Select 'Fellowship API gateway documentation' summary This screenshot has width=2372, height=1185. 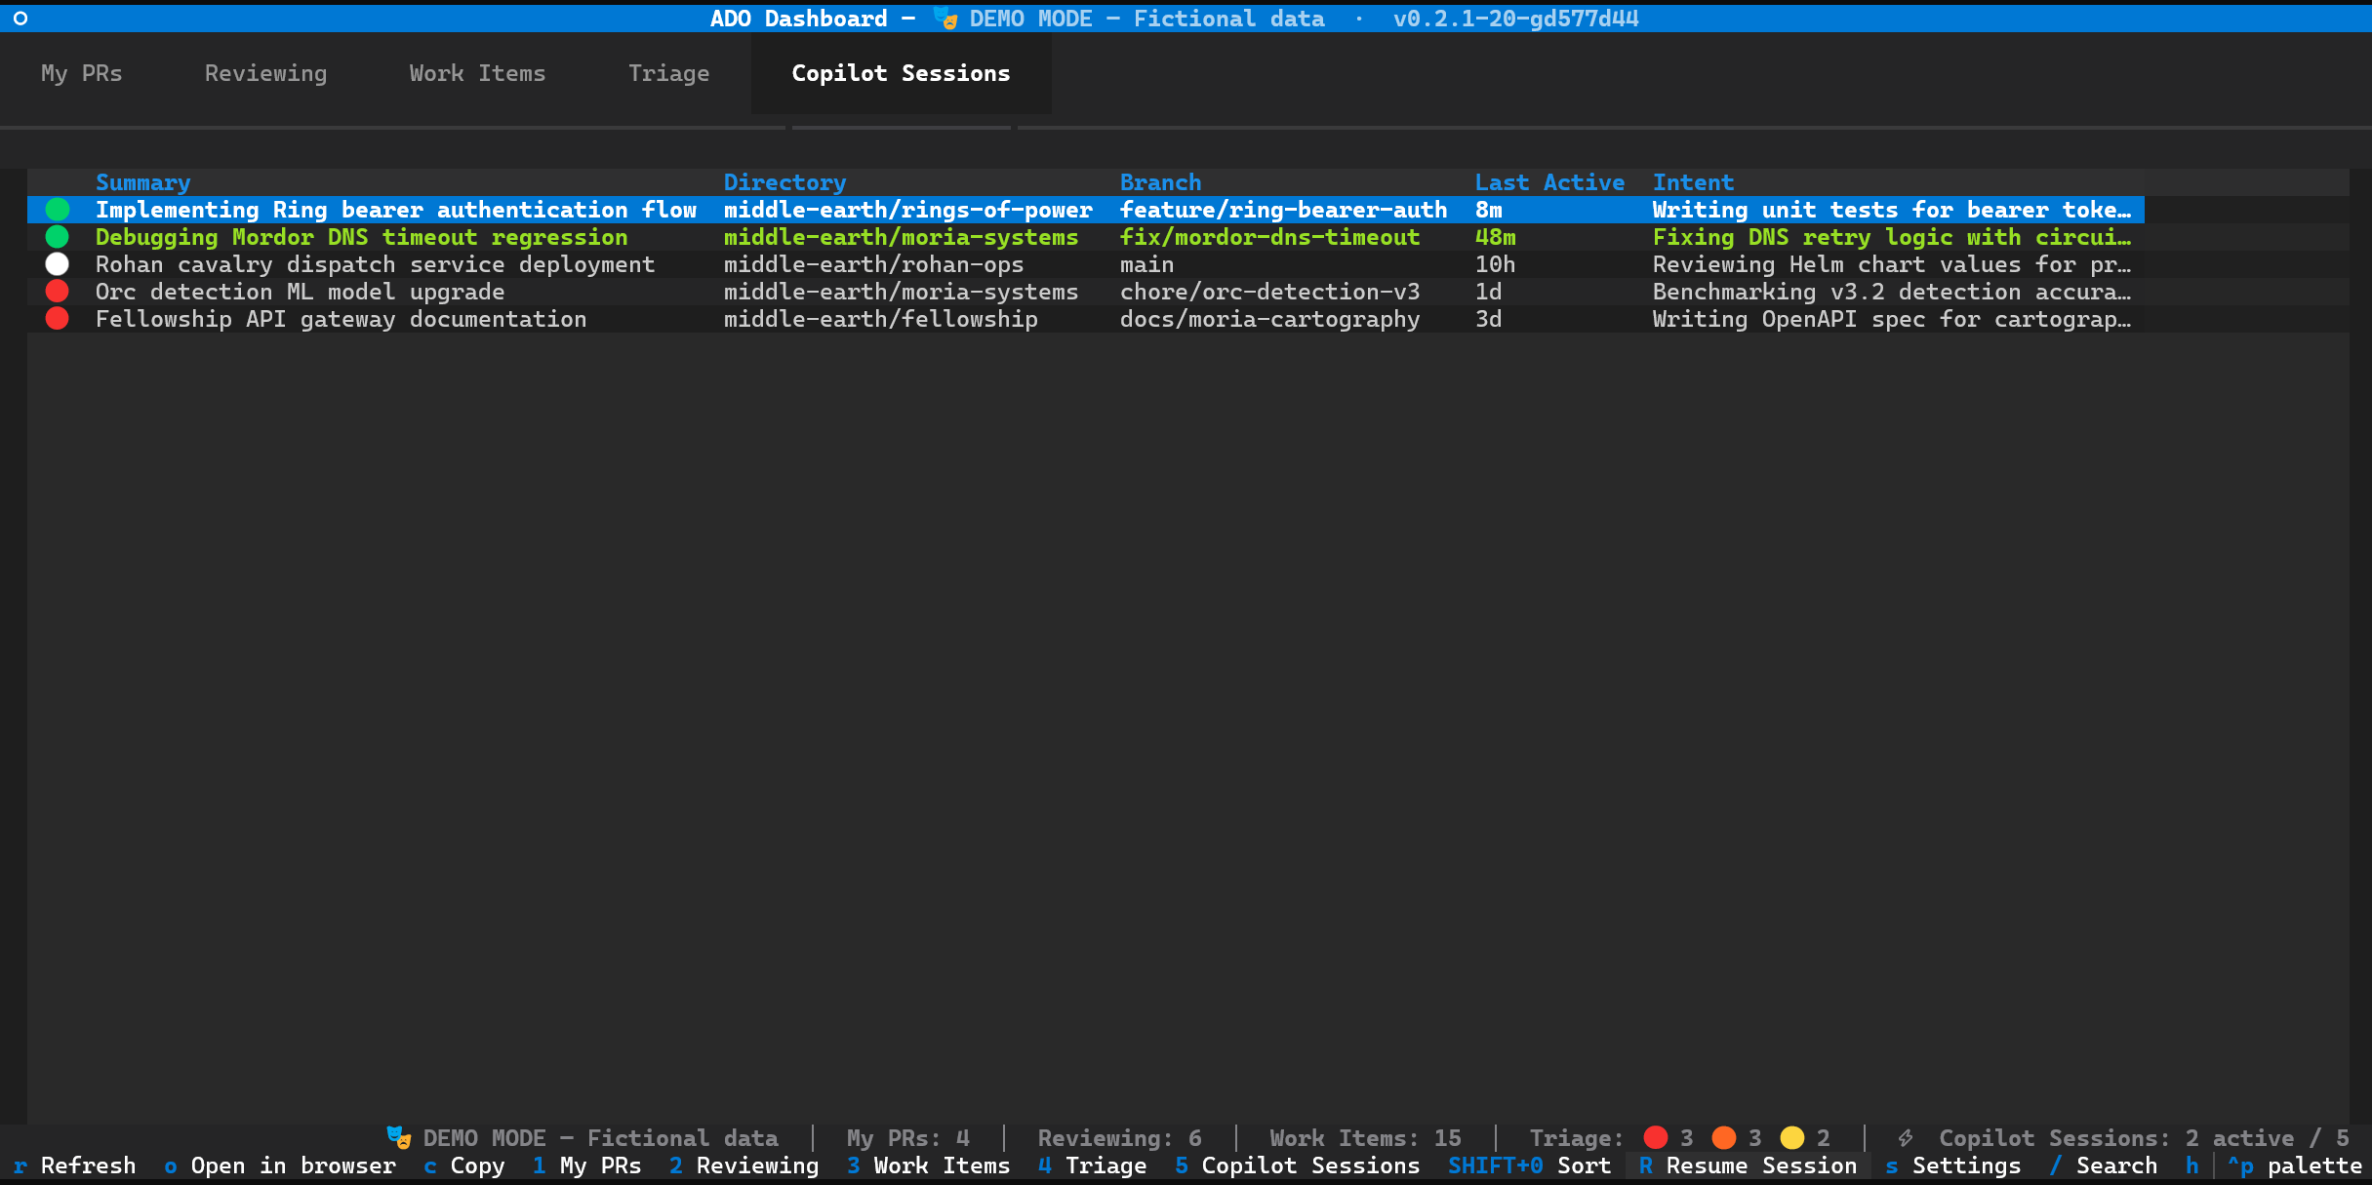(x=342, y=319)
